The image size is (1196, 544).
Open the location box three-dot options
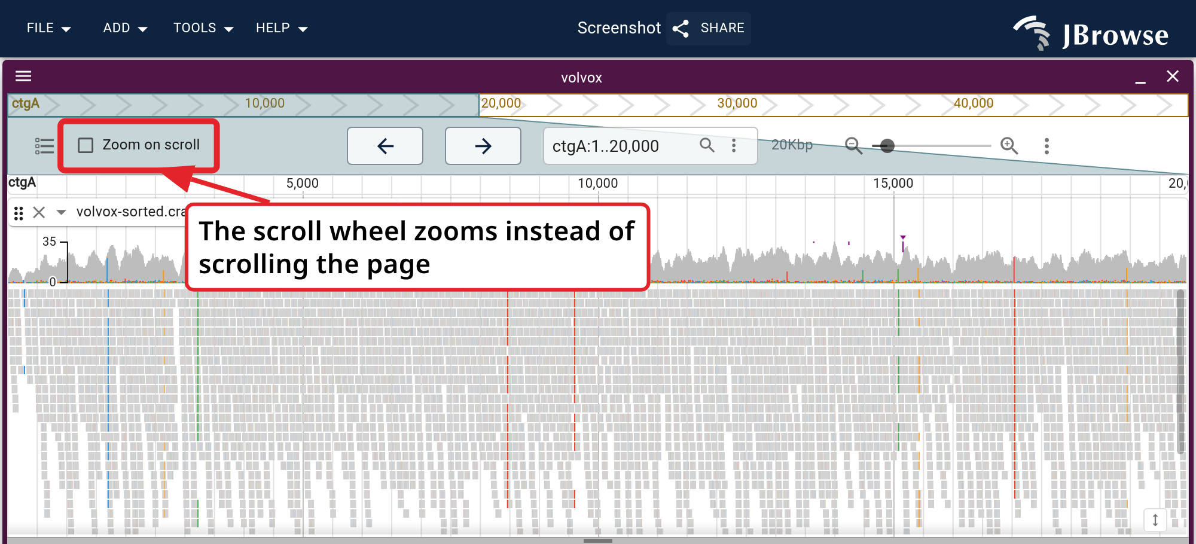click(734, 145)
